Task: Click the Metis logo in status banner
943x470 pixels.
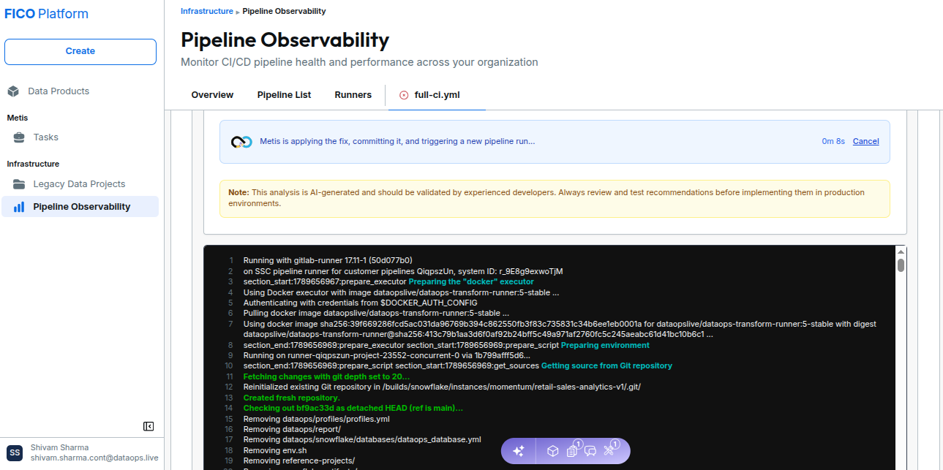Action: [241, 142]
